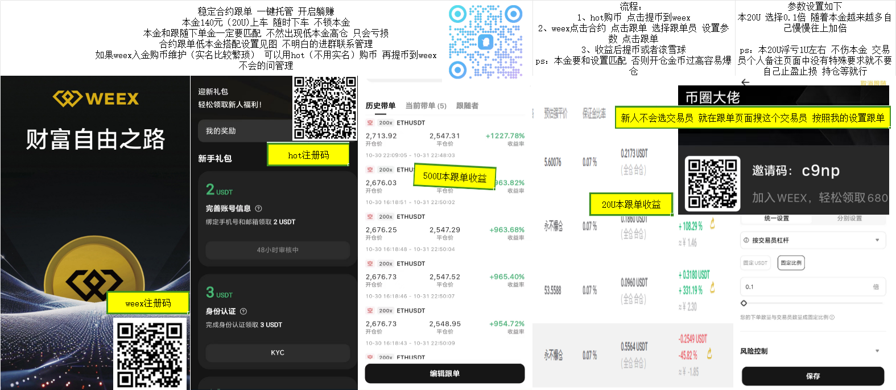Screen dimensions: 896x390
Task: Click help icon after 您的下单数量与交易员数量成固定比例
Action: pos(832,317)
